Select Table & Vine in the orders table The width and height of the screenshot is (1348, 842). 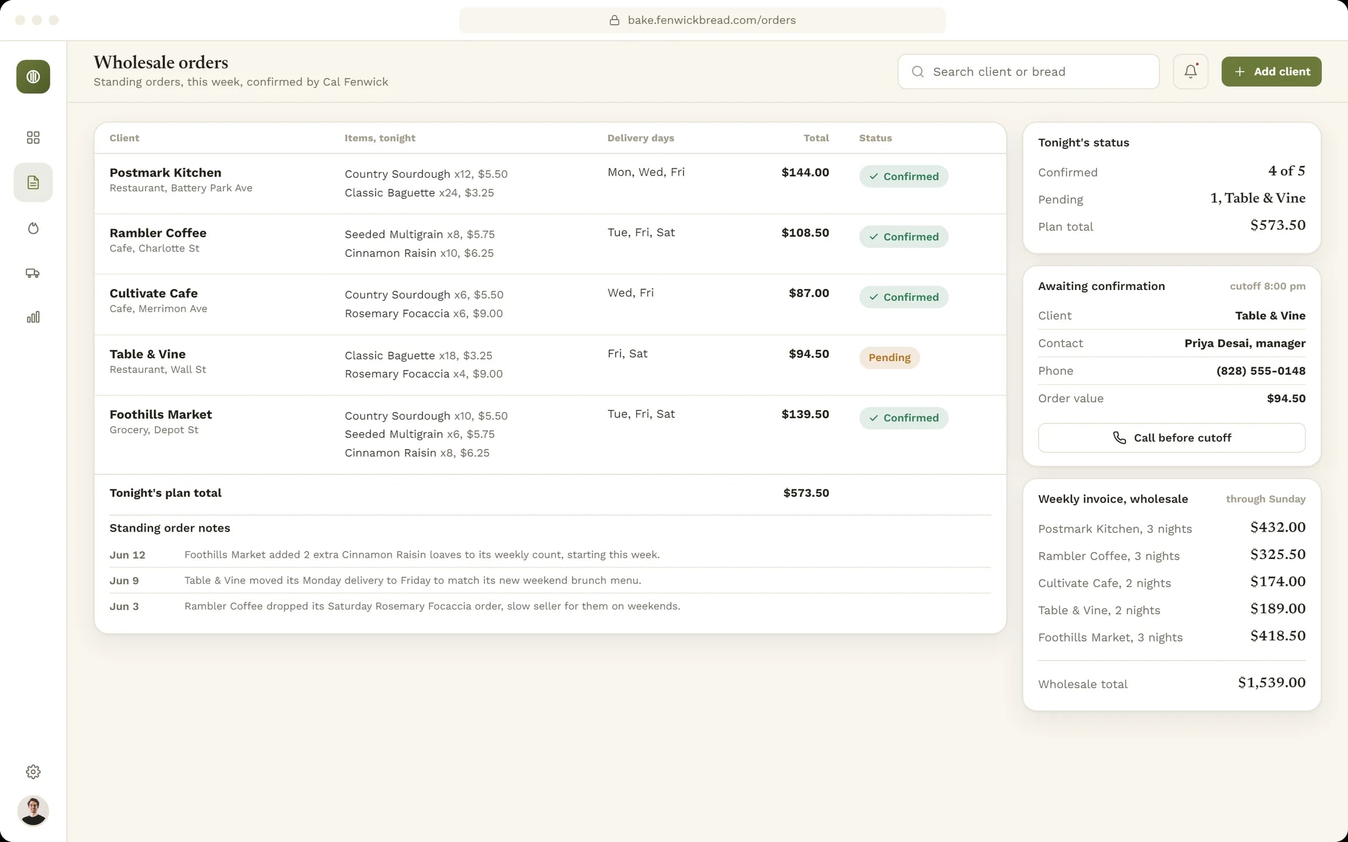tap(147, 354)
